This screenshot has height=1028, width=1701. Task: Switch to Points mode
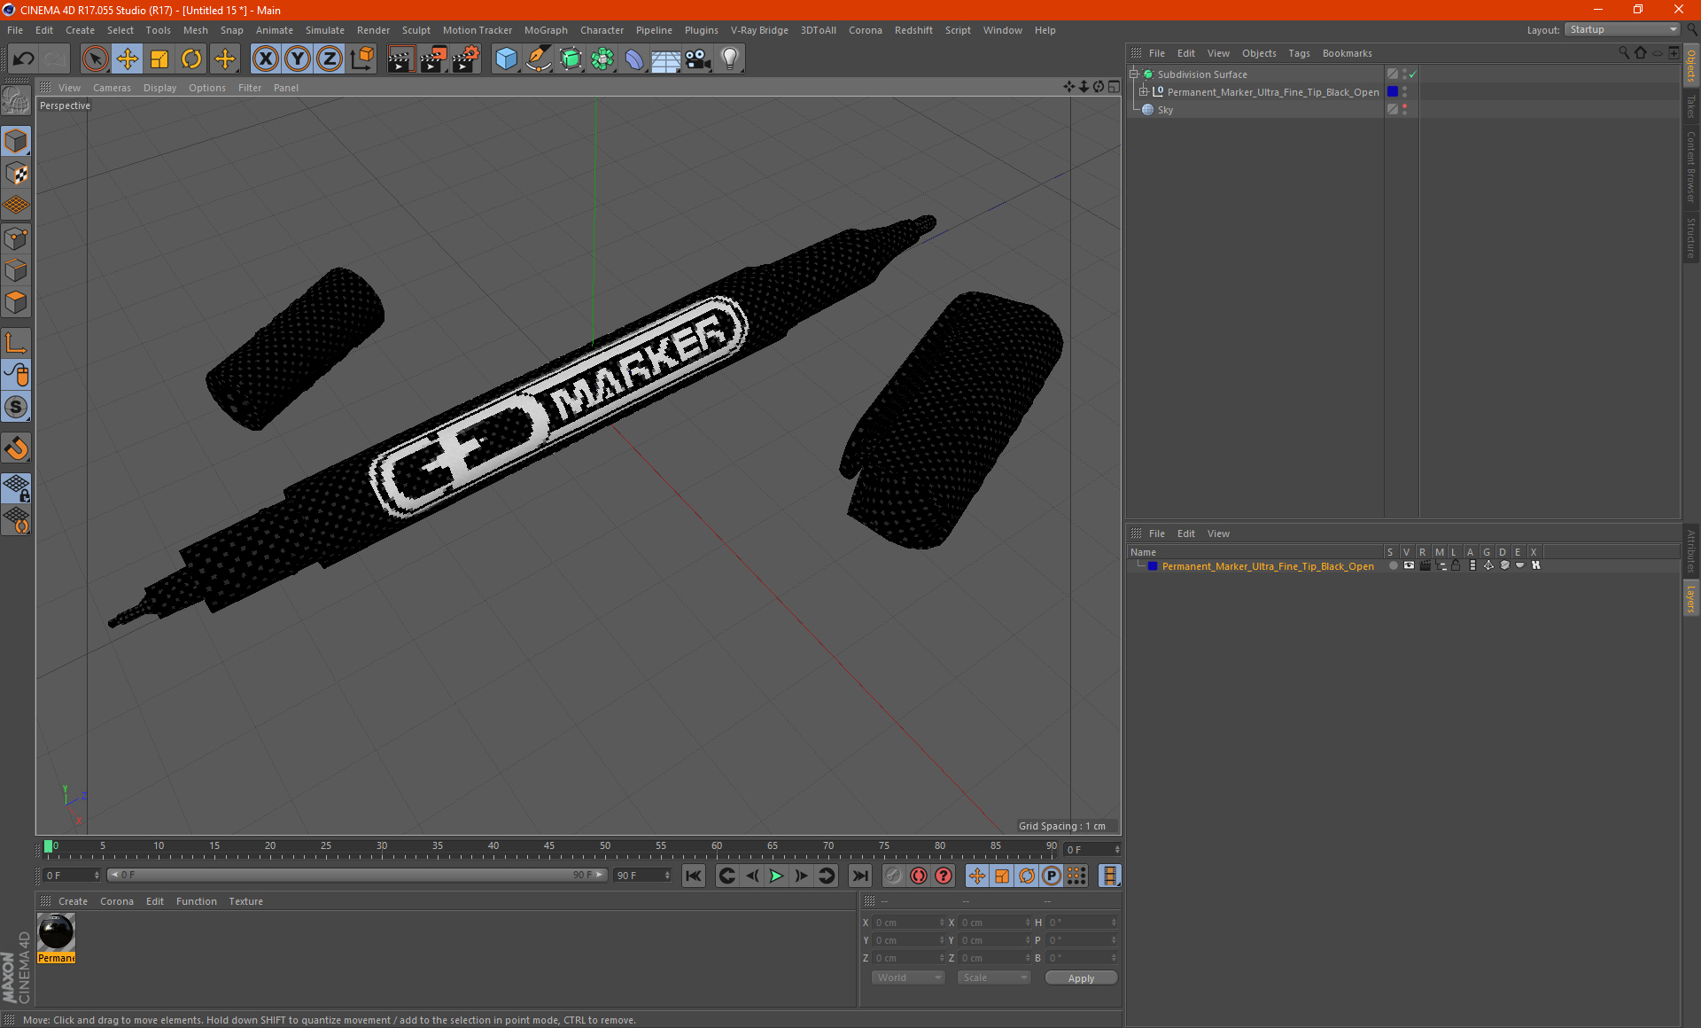(x=17, y=238)
